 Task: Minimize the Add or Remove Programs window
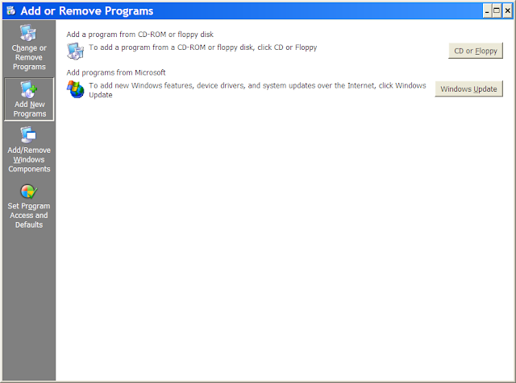coord(487,11)
